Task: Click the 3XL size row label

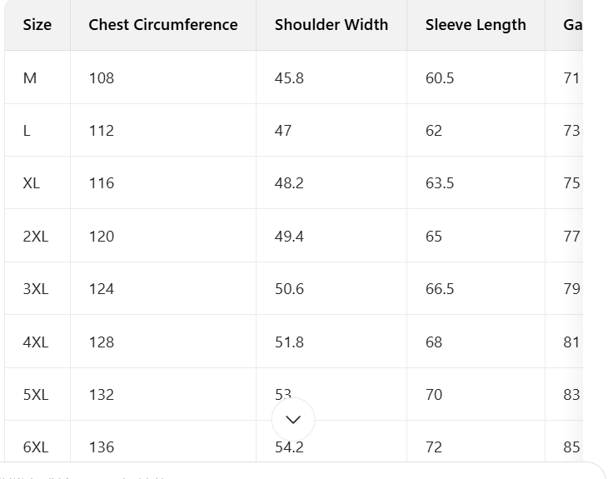Action: [36, 289]
